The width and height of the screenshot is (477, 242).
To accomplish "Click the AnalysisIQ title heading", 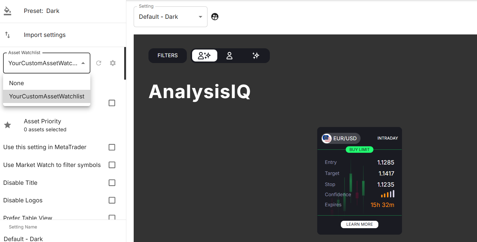I will pos(199,92).
